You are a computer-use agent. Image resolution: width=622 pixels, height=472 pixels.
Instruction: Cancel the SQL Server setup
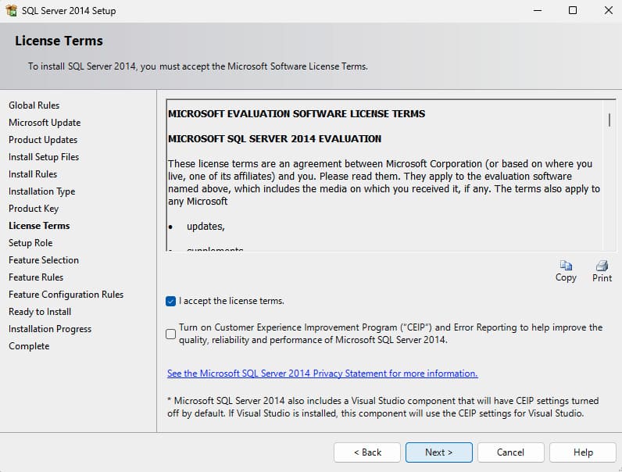[510, 452]
